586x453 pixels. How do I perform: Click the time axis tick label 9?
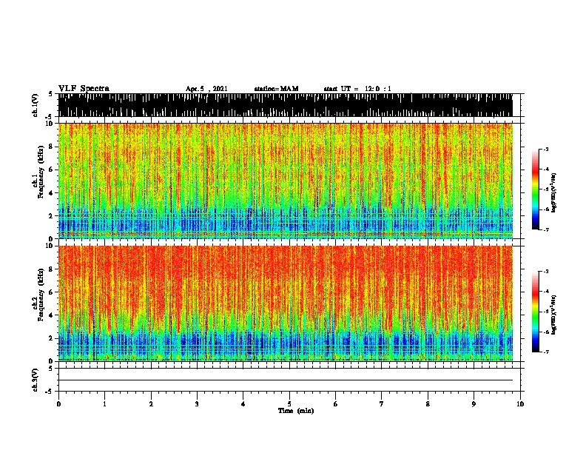tap(474, 404)
